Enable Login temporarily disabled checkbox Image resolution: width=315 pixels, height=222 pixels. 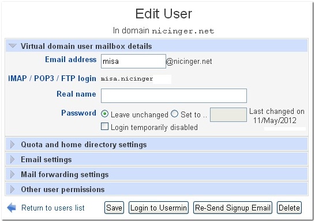104,127
